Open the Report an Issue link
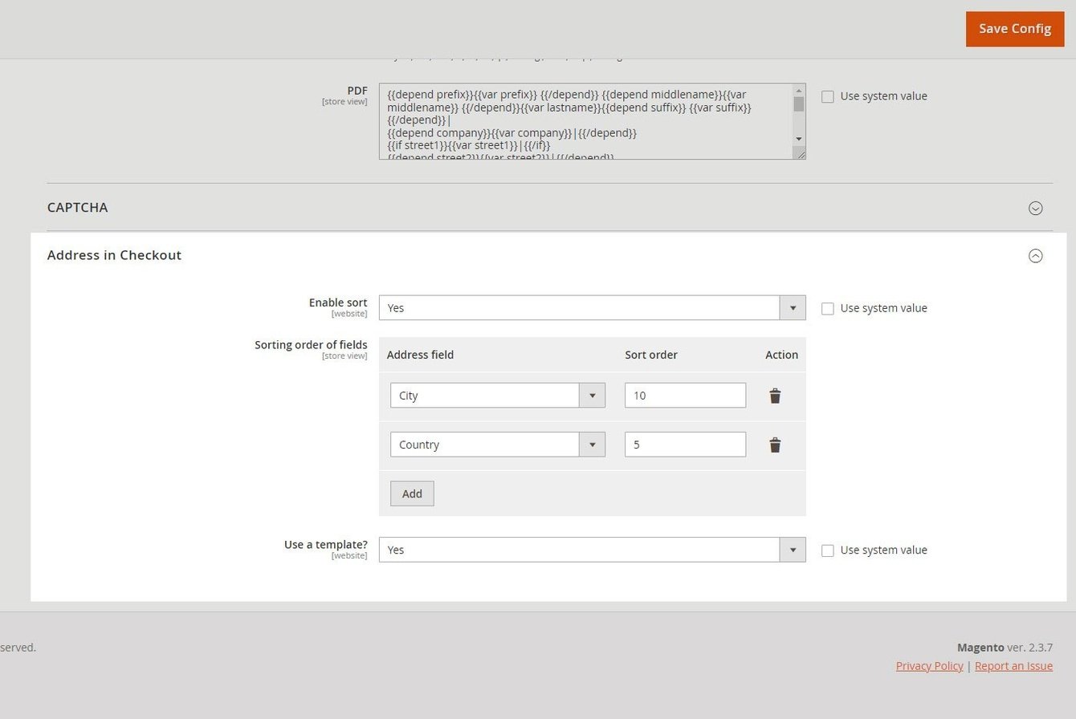Screen dimensions: 1076x719 pyautogui.click(x=1013, y=665)
